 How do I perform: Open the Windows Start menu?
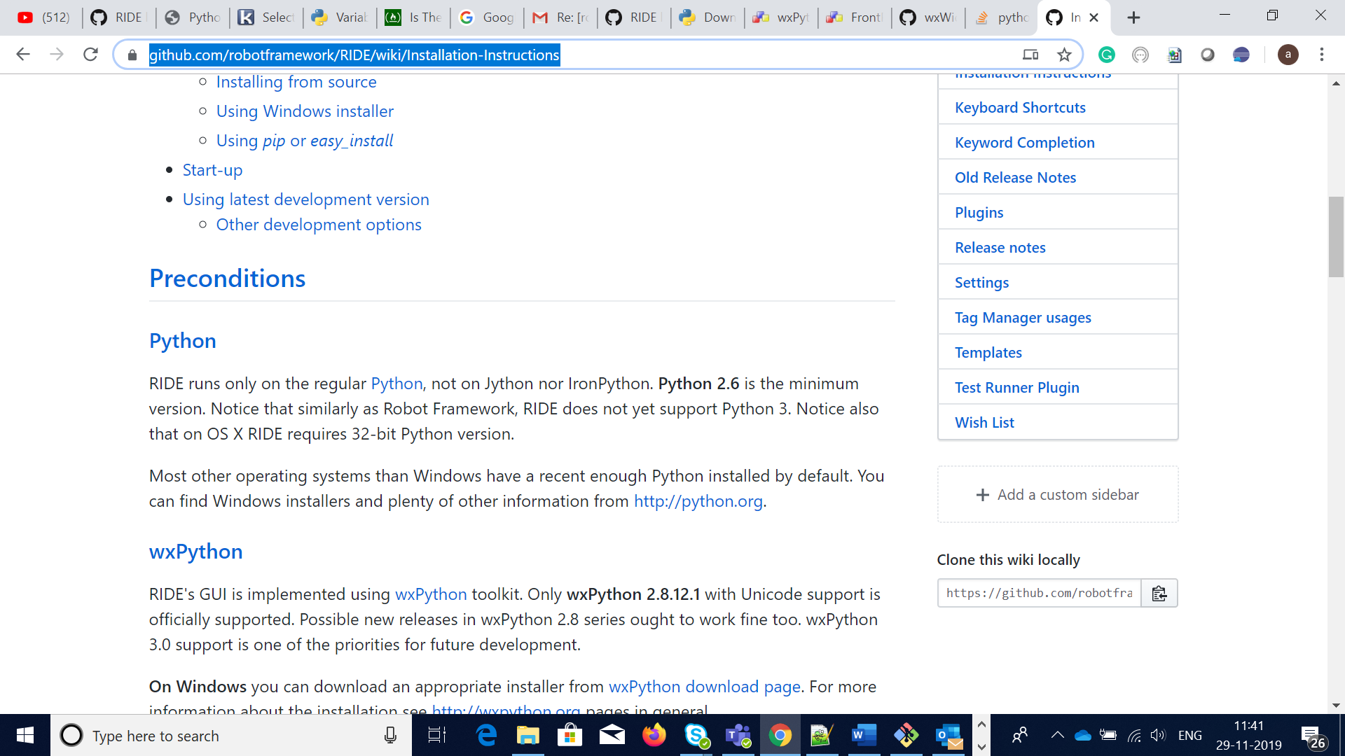point(25,736)
